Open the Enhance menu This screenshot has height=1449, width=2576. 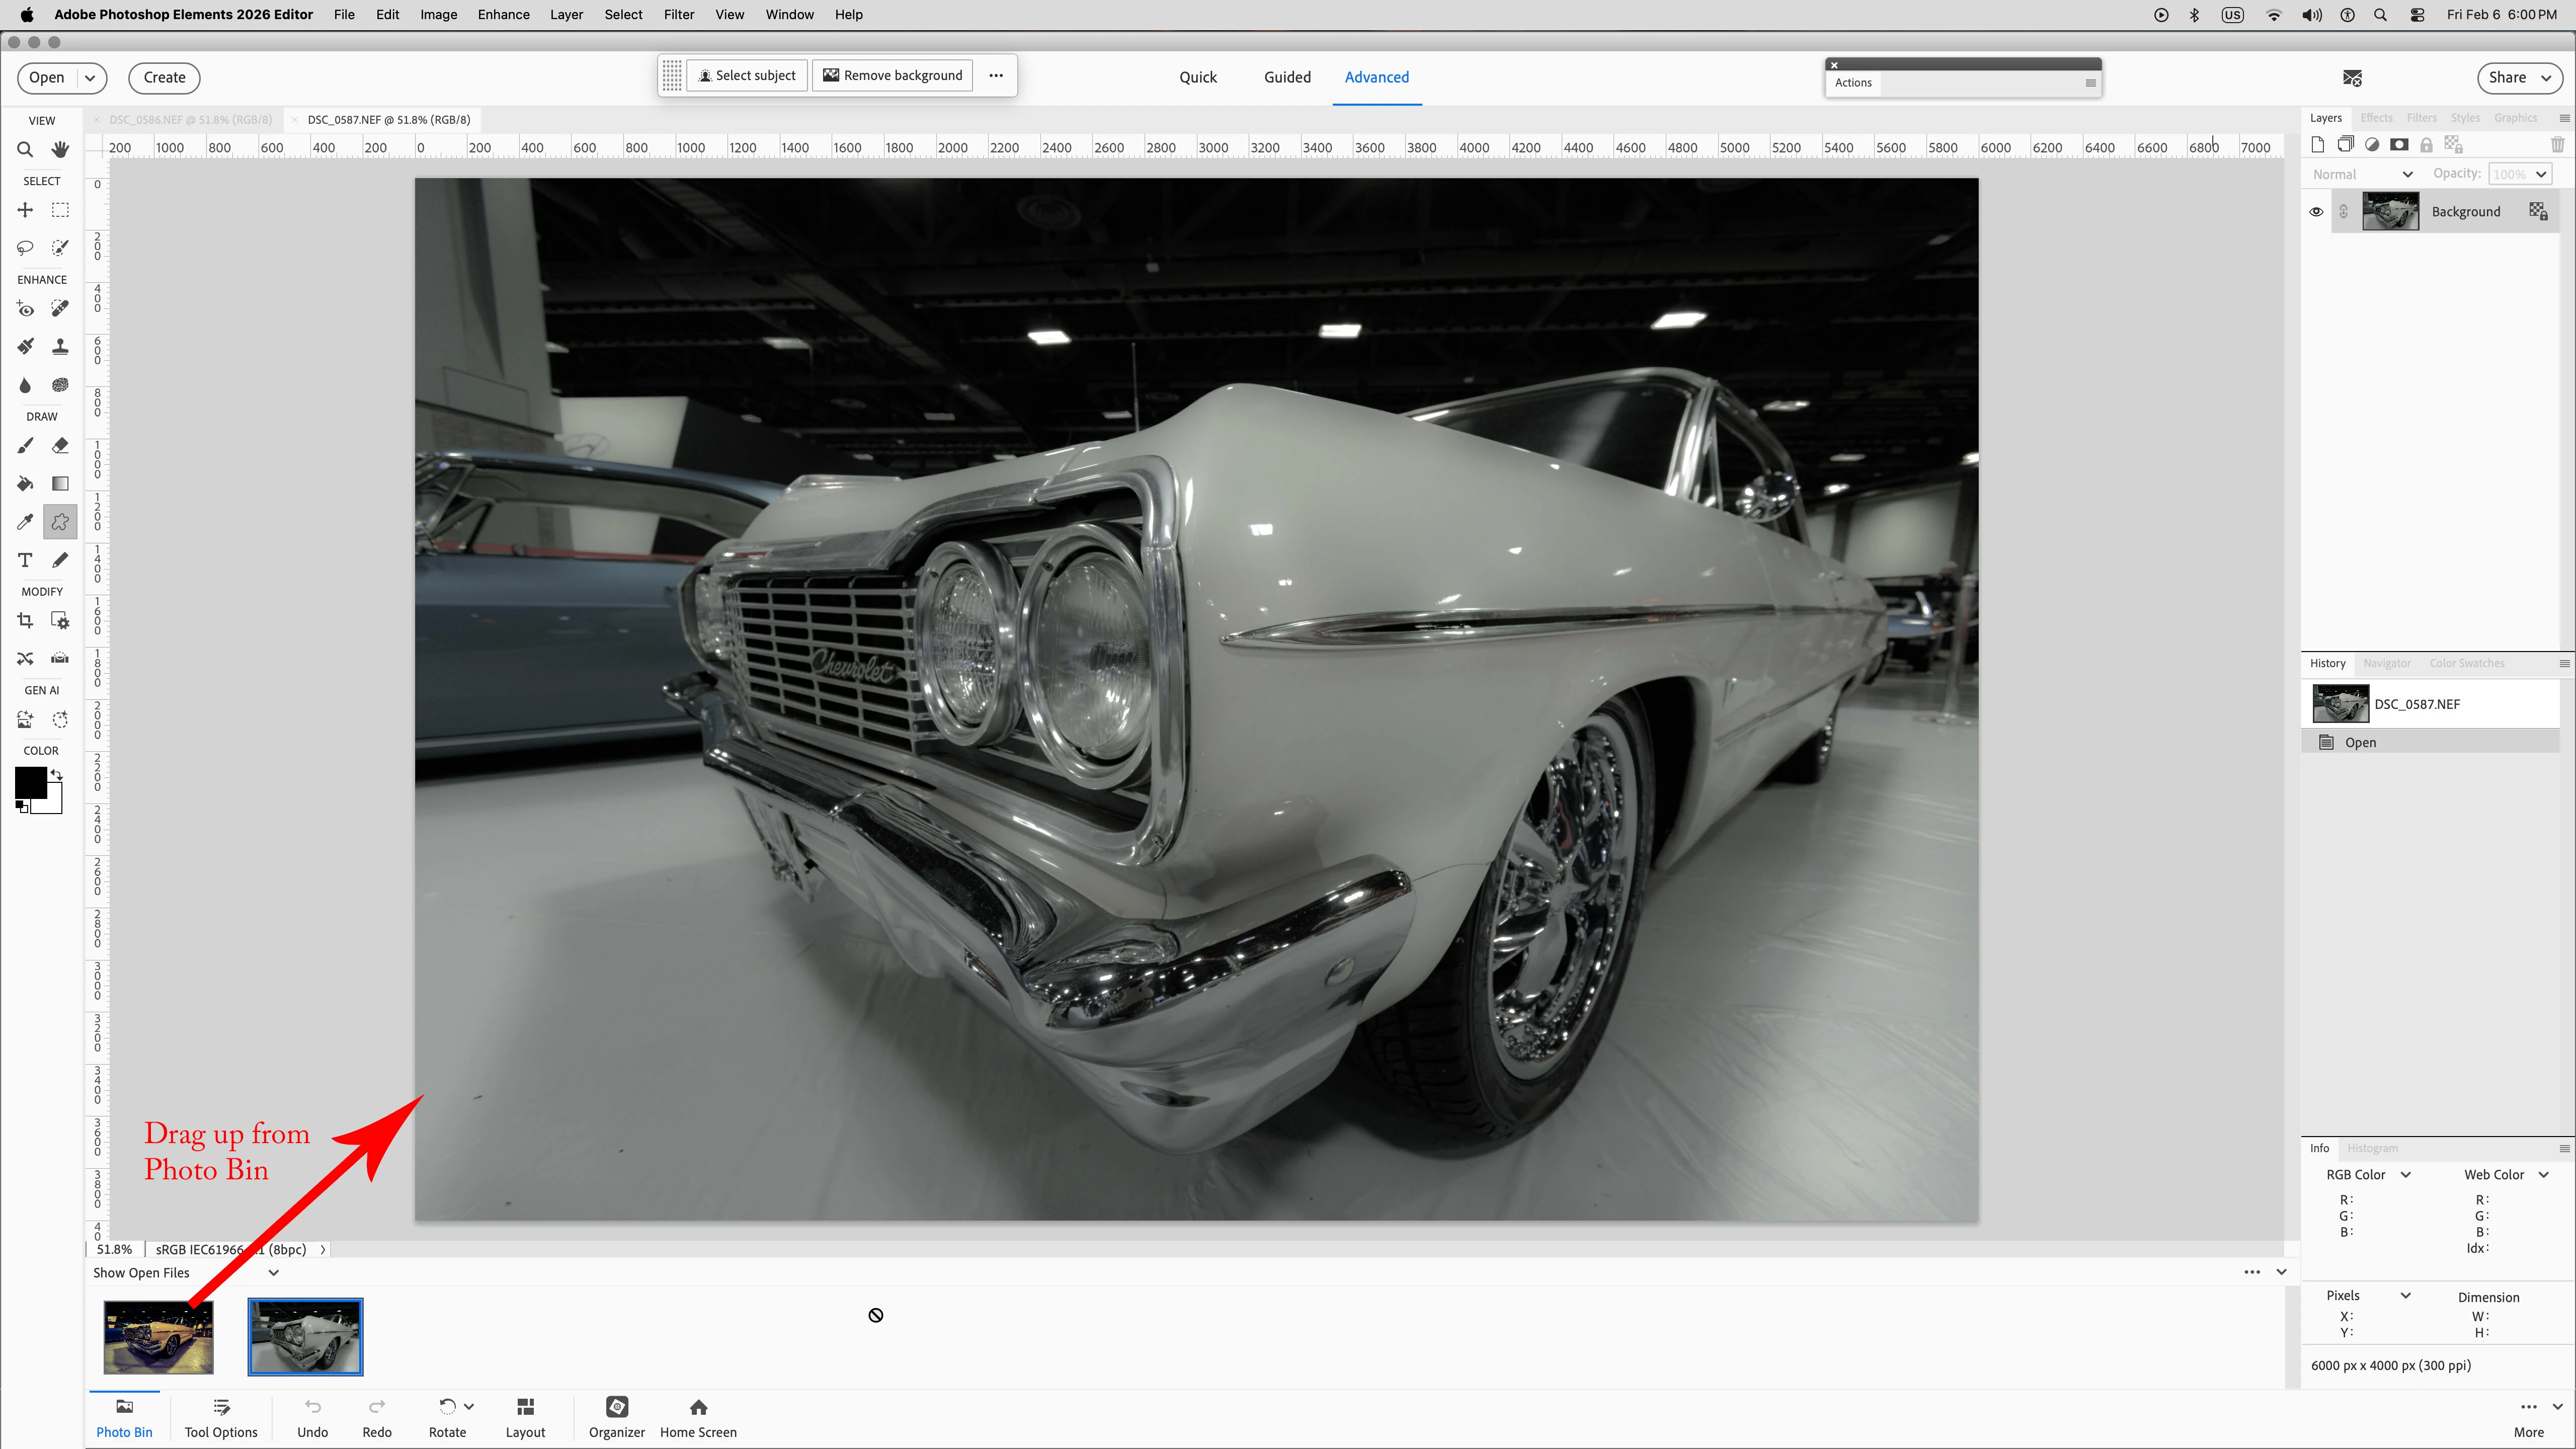point(503,15)
